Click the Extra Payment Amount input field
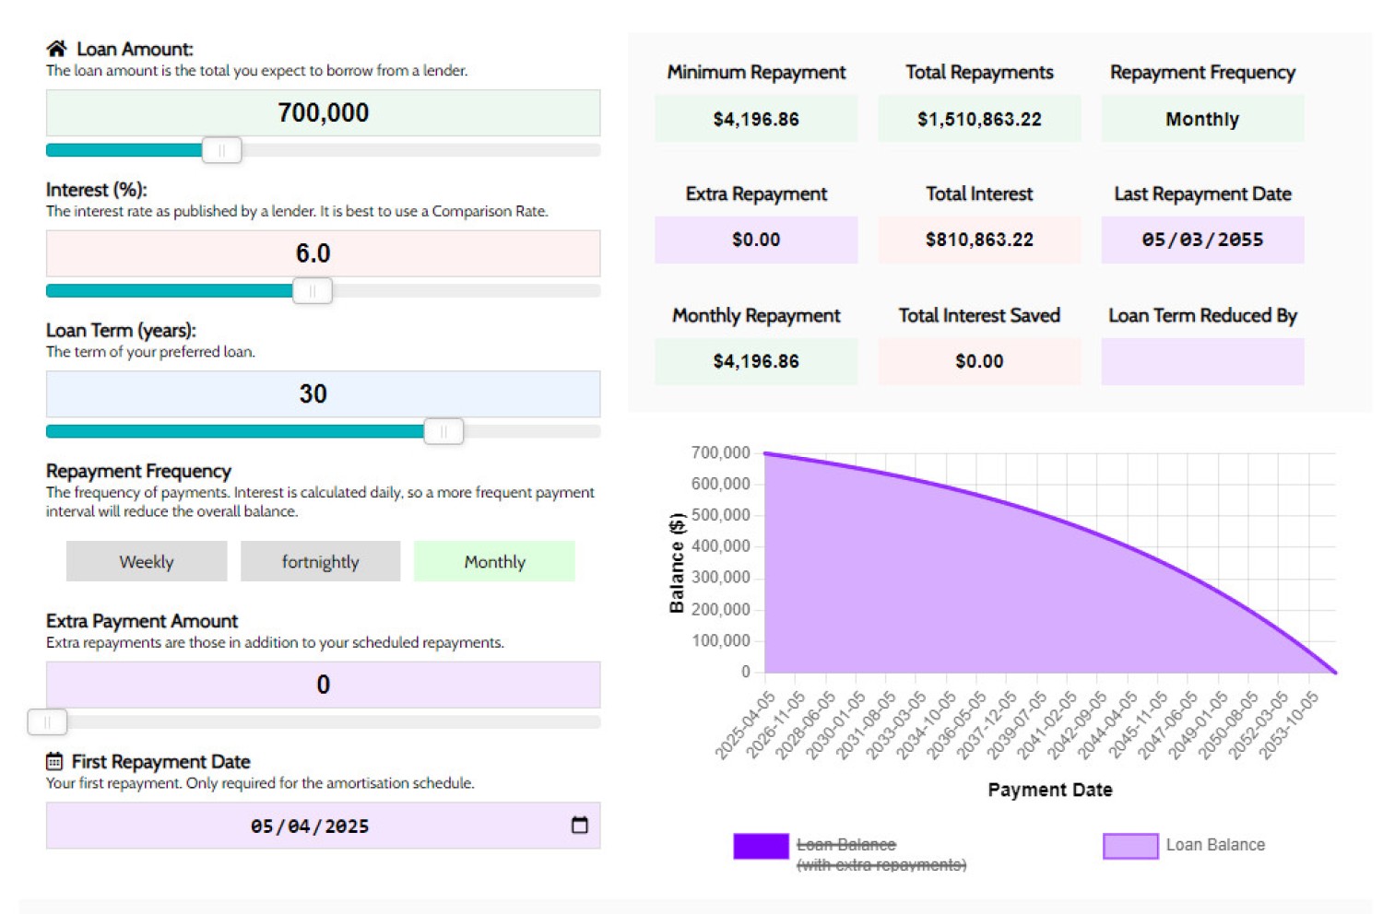 click(x=323, y=685)
